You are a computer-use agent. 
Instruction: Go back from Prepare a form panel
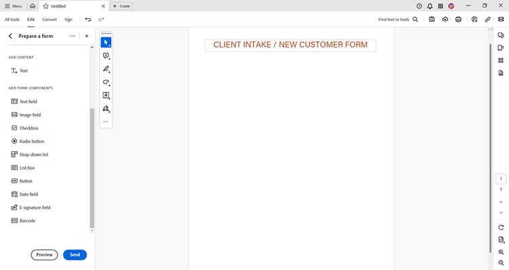10,36
